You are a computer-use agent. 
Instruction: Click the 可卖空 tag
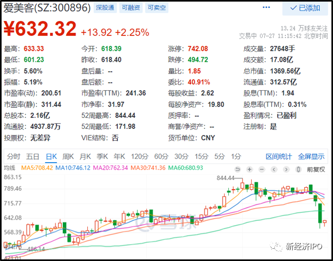click(157, 8)
